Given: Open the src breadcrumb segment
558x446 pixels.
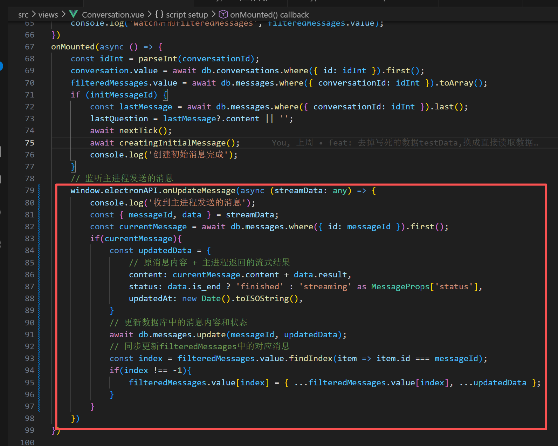Looking at the screenshot, I should click(23, 15).
